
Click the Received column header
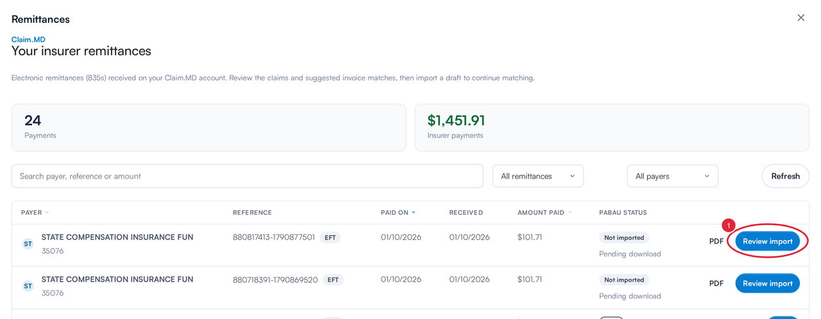466,213
